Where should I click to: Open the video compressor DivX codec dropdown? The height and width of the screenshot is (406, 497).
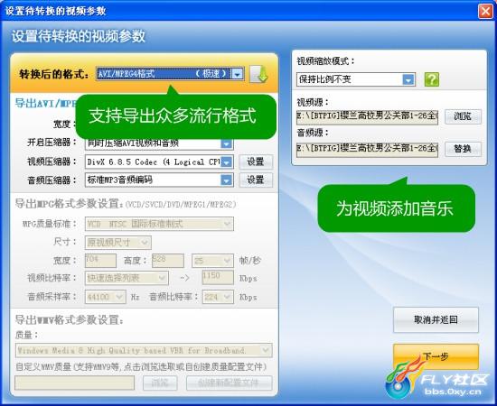click(x=159, y=162)
